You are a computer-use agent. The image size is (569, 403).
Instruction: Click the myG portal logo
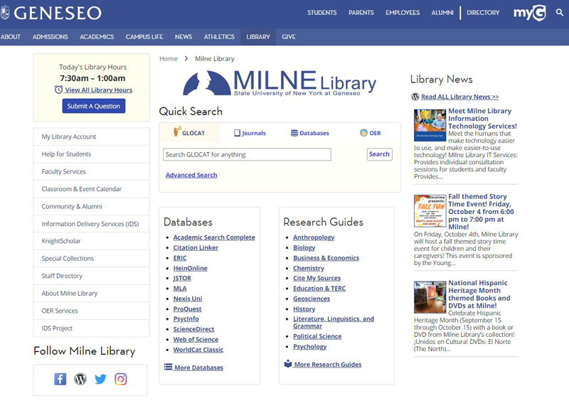coord(529,13)
